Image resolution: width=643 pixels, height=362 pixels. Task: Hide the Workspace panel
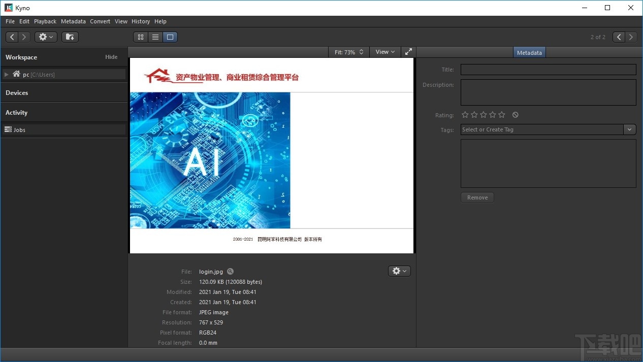111,57
